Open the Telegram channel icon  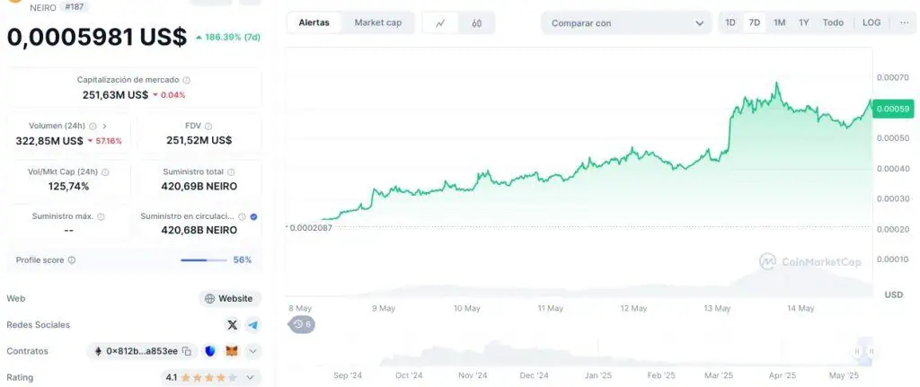click(x=252, y=325)
